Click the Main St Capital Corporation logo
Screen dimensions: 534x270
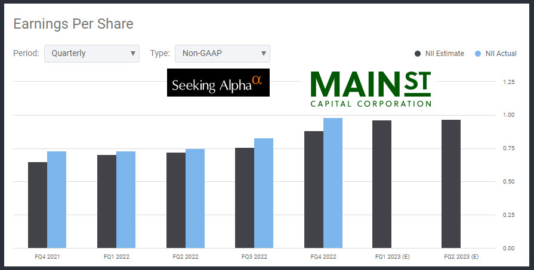[x=371, y=89]
